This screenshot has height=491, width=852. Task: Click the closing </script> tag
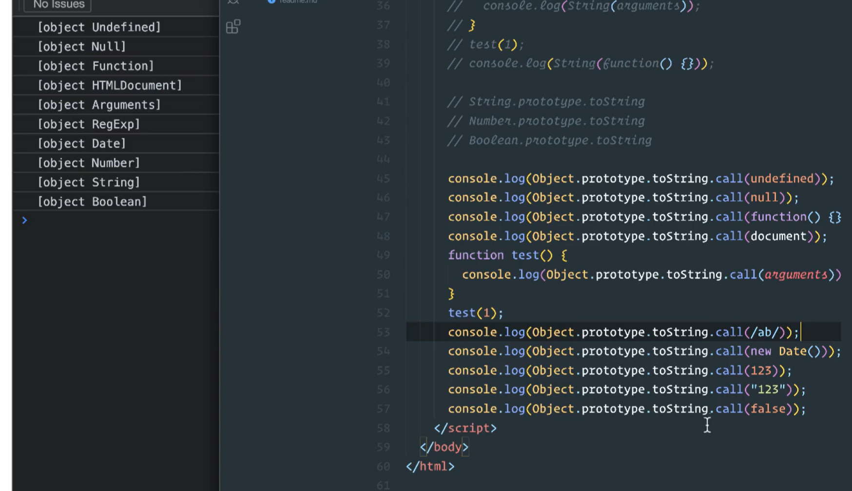pos(465,428)
